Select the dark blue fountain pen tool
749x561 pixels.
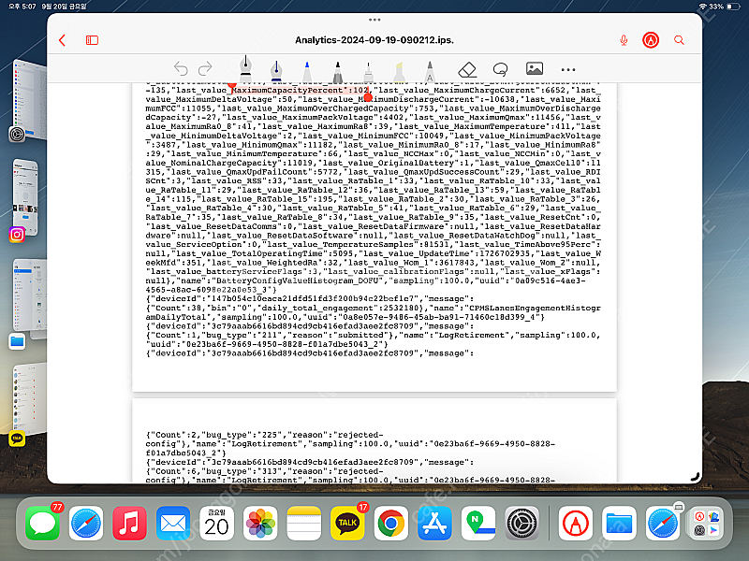[276, 71]
